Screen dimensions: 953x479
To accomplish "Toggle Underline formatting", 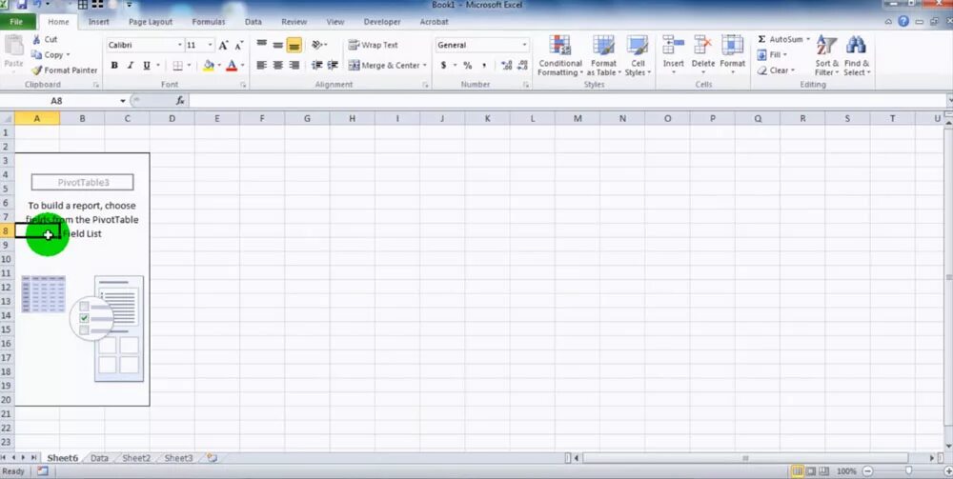I will (x=147, y=65).
